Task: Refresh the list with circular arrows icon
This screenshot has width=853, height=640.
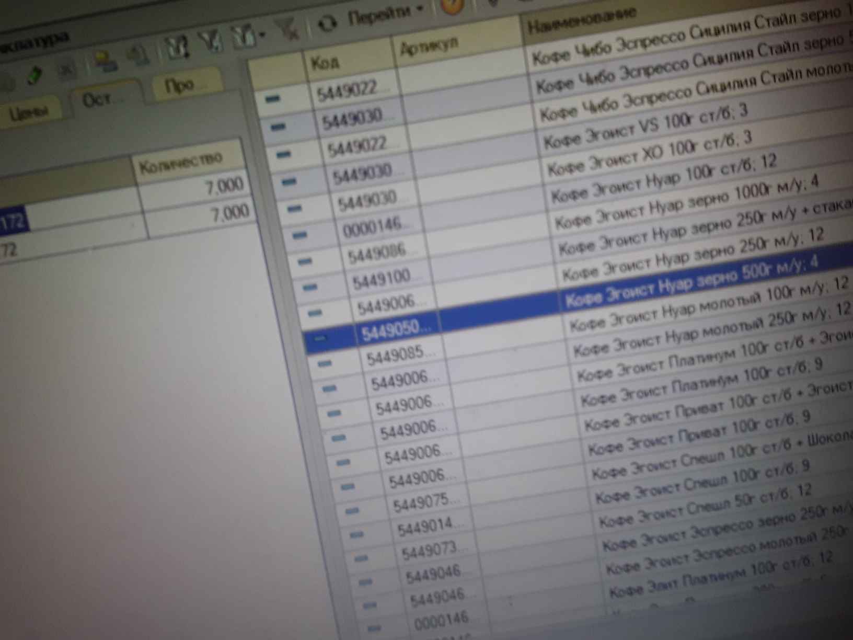Action: 327,23
